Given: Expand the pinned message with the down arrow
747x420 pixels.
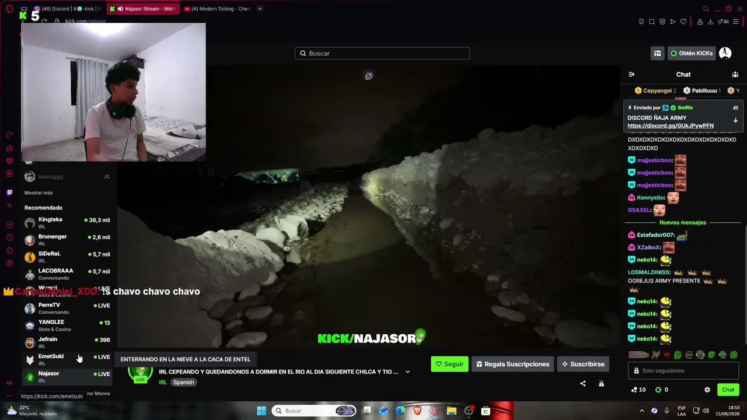Looking at the screenshot, I should 735,120.
